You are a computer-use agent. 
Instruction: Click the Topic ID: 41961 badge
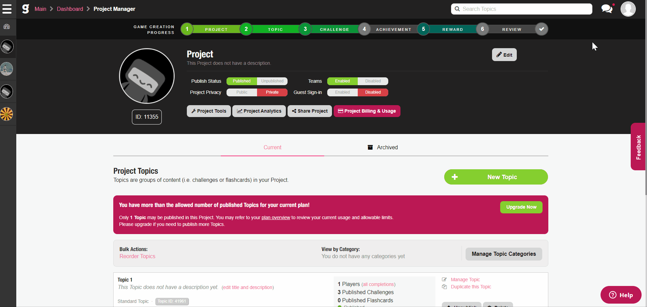point(172,301)
